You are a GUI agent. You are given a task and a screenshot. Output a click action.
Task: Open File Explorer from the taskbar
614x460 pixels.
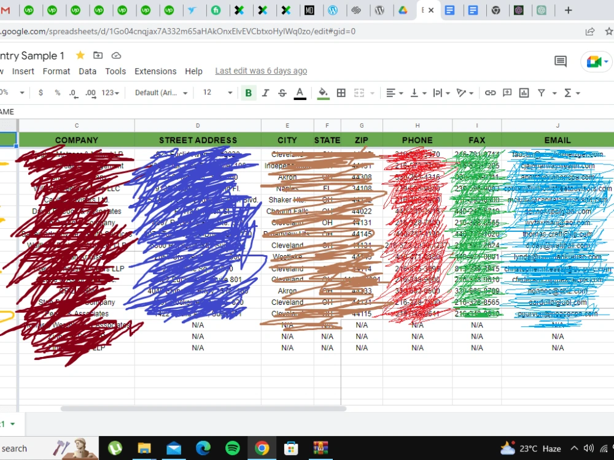(144, 448)
